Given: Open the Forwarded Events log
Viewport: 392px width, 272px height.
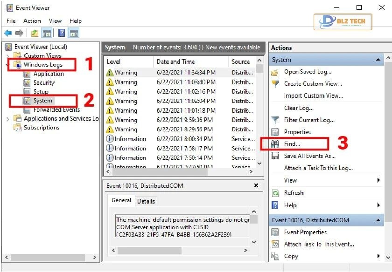Looking at the screenshot, I should [x=56, y=109].
